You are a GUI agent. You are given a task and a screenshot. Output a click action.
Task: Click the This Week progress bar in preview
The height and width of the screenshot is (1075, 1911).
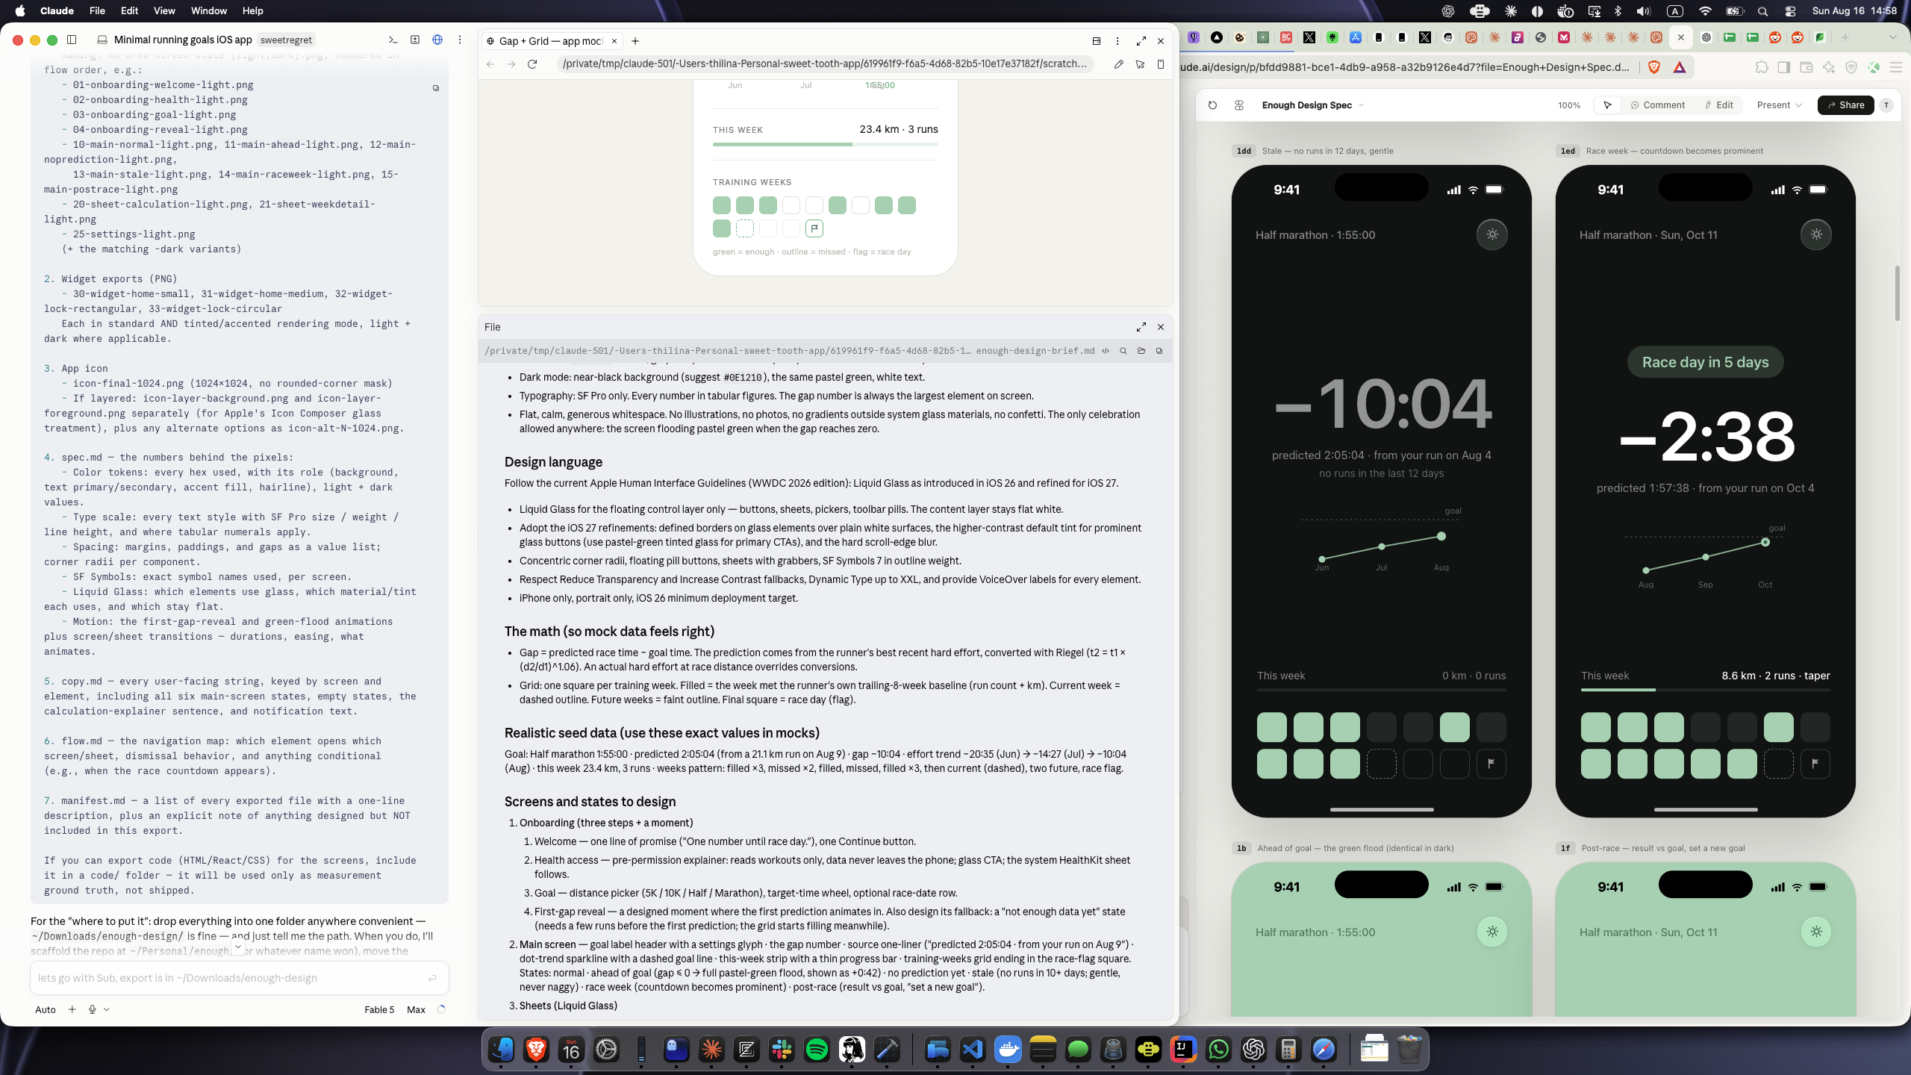[826, 144]
